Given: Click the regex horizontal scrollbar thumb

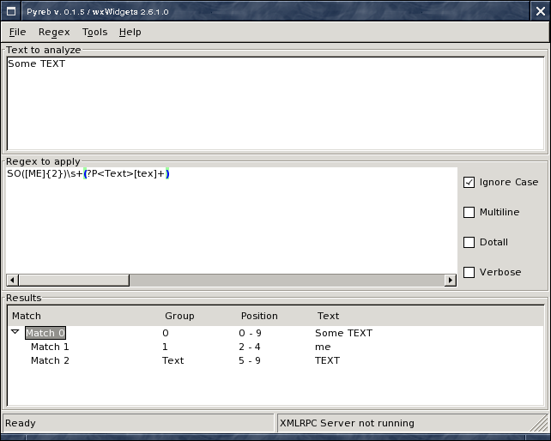Looking at the screenshot, I should pyautogui.click(x=73, y=280).
